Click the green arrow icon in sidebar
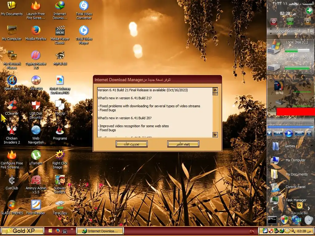315x236 pixels. (309, 11)
